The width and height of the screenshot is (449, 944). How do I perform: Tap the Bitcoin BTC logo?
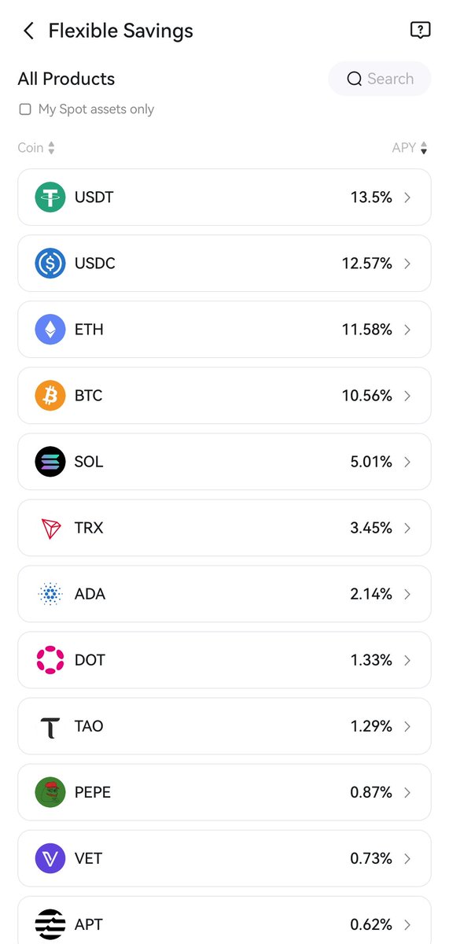tap(50, 396)
